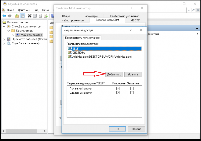The height and width of the screenshot is (141, 201).
Task: Click the Properties icon in the toolbar
Action: (35, 16)
